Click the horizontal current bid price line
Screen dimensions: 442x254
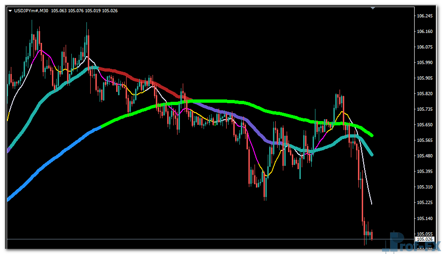(x=189, y=239)
